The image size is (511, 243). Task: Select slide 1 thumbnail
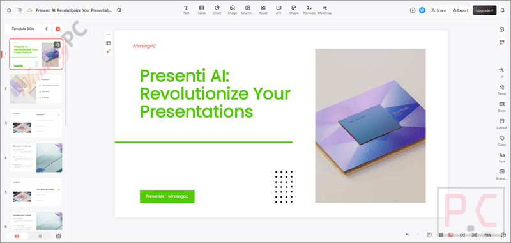[x=36, y=54]
